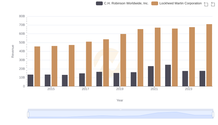
Task: Click the 2015 x-axis label
Action: 51,89
